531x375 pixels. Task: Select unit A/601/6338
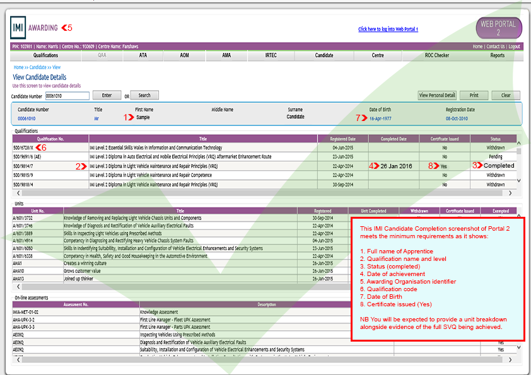click(x=22, y=257)
